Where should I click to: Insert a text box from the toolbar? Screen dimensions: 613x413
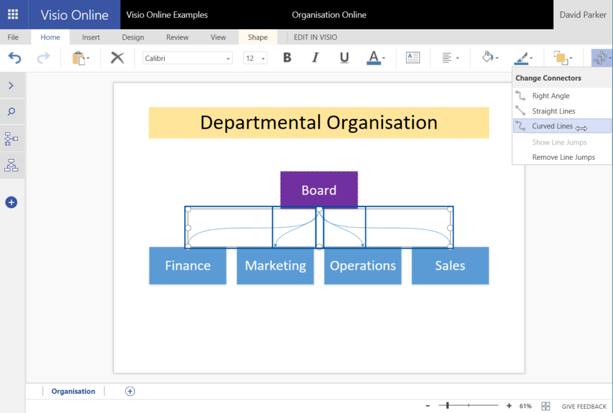(412, 57)
